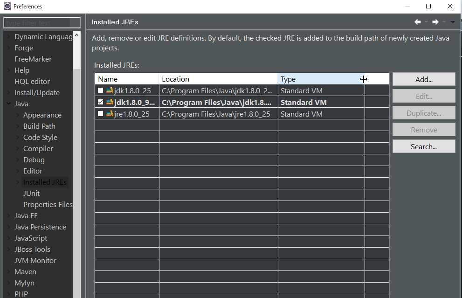
Task: Expand the Installed JREs node
Action: [x=17, y=182]
